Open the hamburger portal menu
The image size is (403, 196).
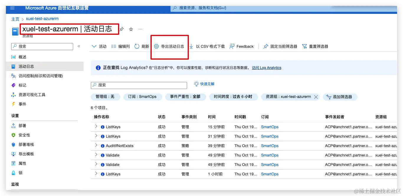(12, 8)
